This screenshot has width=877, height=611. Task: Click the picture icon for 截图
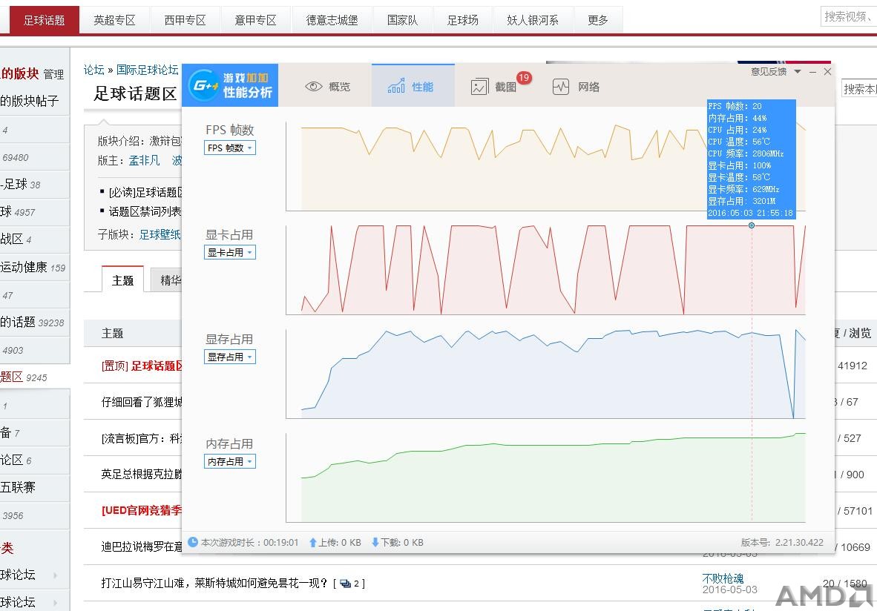pyautogui.click(x=479, y=87)
